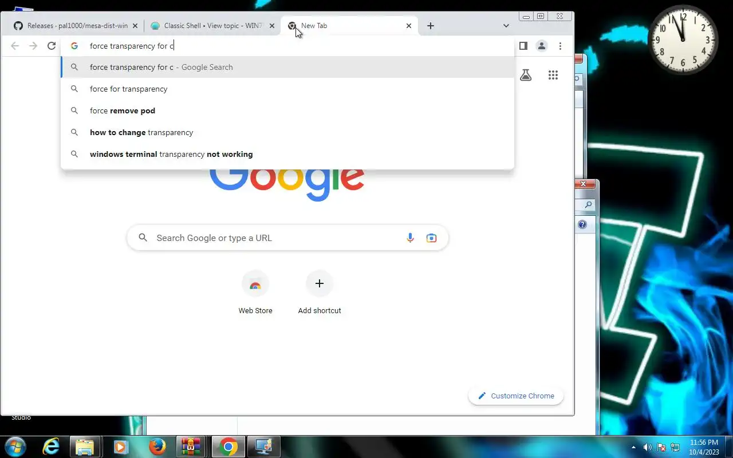
Task: Open Action Center flag tray icon
Action: [x=661, y=447]
